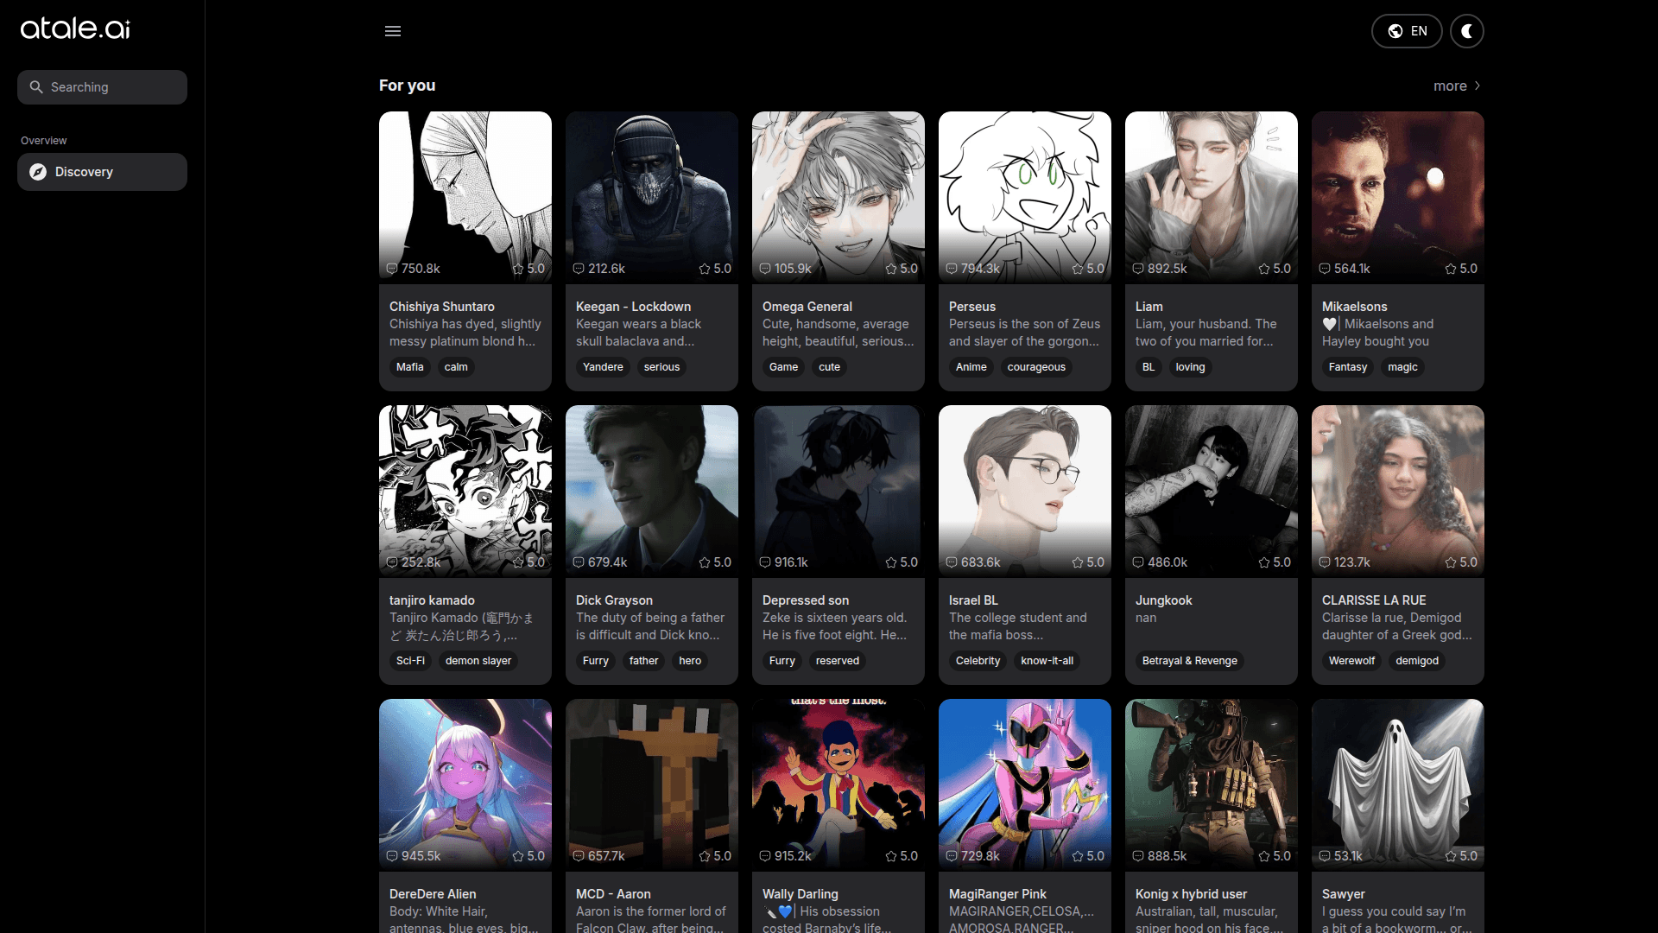Viewport: 1658px width, 933px height.
Task: Toggle dark mode moon button
Action: pos(1466,31)
